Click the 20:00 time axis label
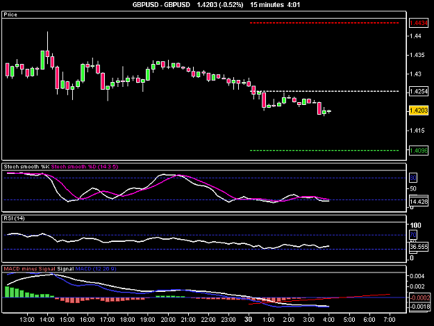 [168, 320]
